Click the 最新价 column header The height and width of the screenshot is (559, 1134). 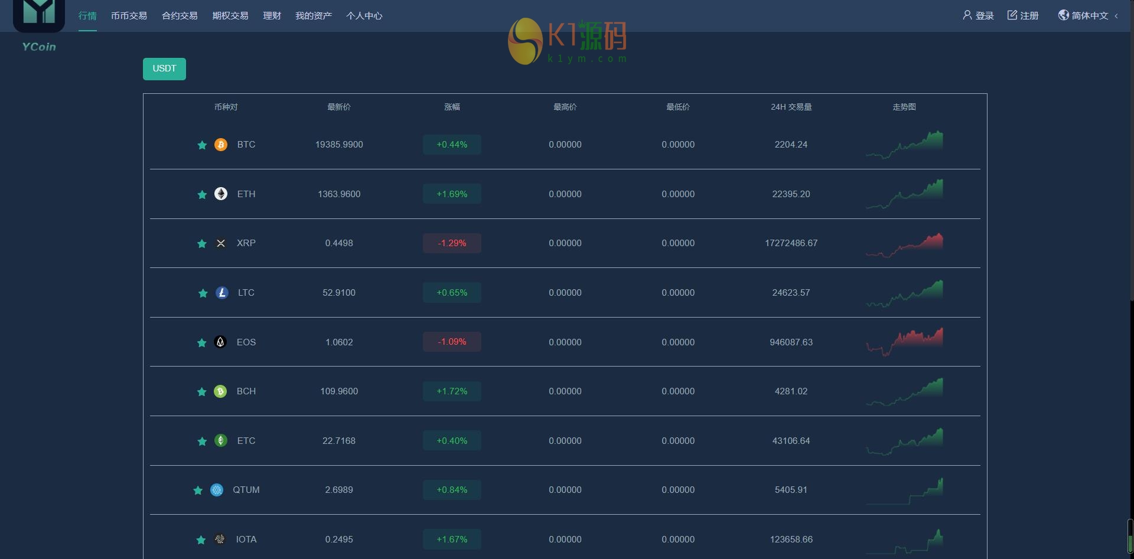click(x=339, y=107)
